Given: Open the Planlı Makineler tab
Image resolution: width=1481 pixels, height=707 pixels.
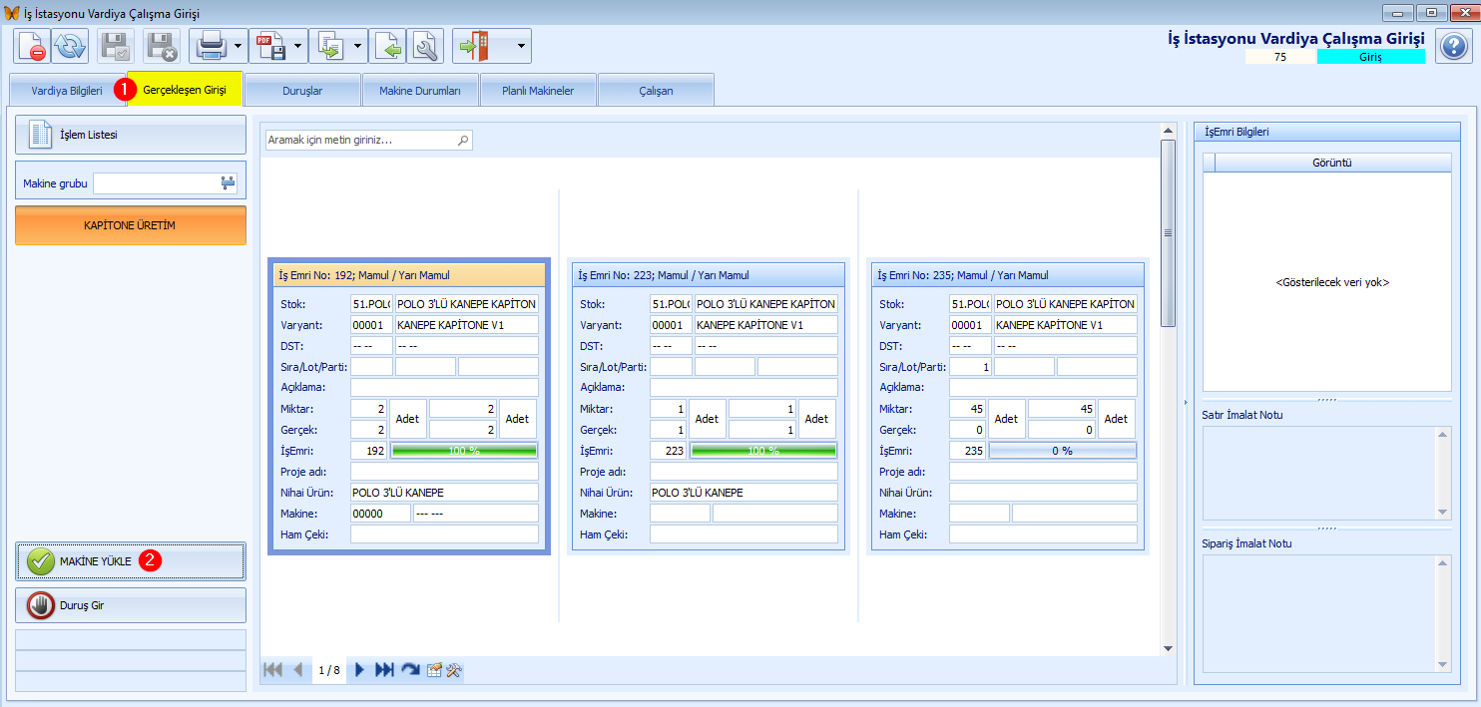Looking at the screenshot, I should [538, 90].
